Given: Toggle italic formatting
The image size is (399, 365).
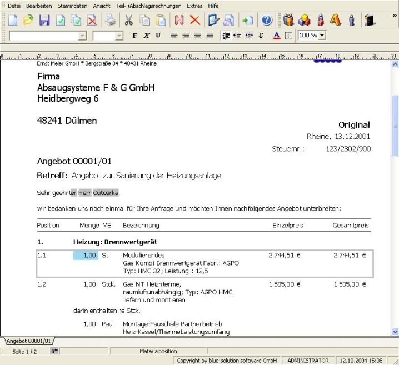Looking at the screenshot, I should click(147, 36).
